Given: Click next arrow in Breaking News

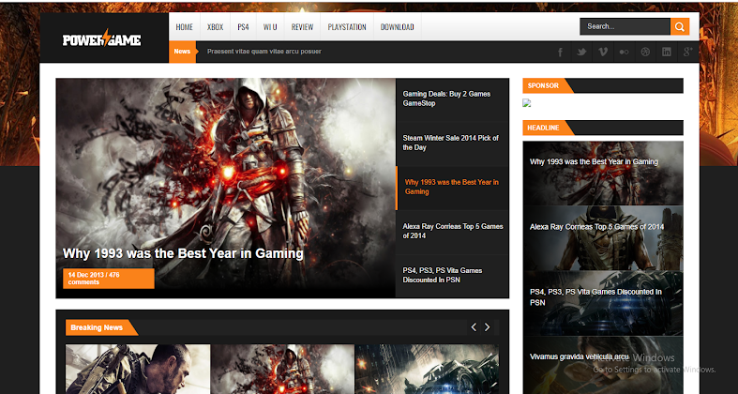Looking at the screenshot, I should 487,327.
